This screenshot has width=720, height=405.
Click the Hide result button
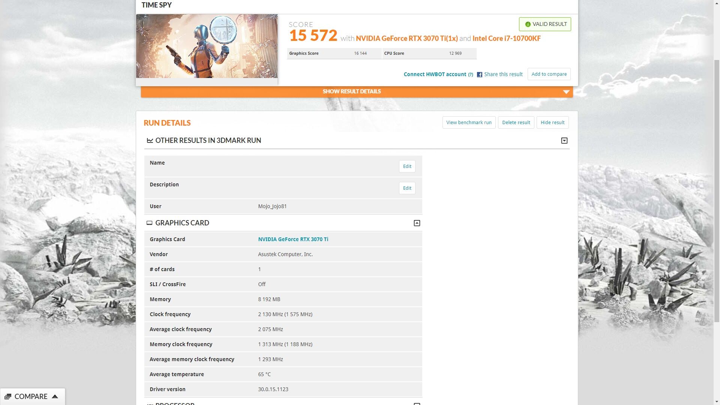point(552,123)
